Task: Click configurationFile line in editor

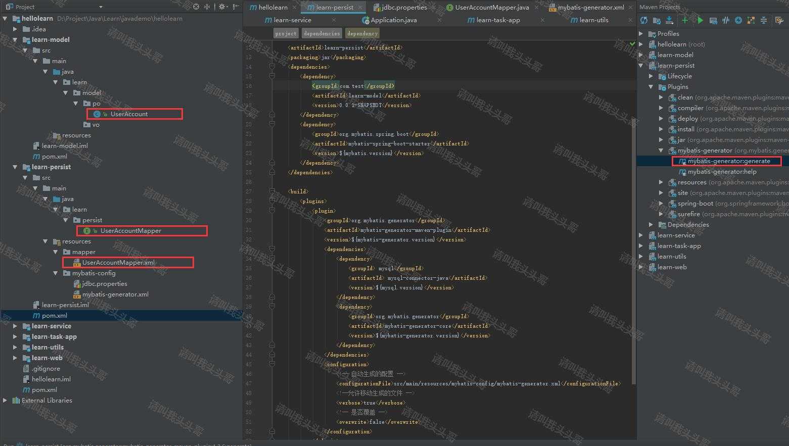Action: click(478, 383)
